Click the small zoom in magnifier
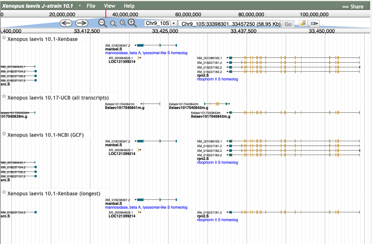 123,23
